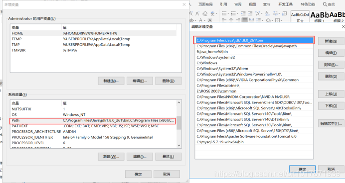Click system variables scrollbar up arrow

[178, 102]
